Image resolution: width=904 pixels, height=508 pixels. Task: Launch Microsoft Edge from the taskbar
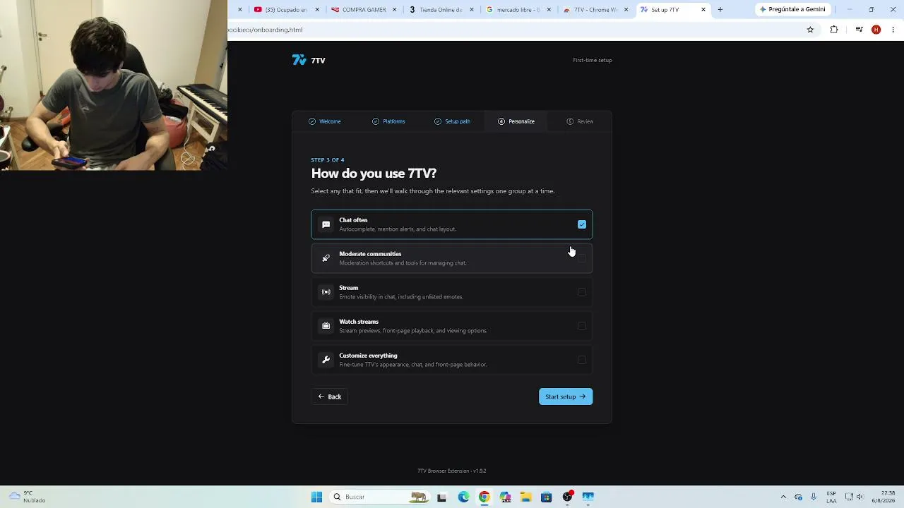coord(463,497)
